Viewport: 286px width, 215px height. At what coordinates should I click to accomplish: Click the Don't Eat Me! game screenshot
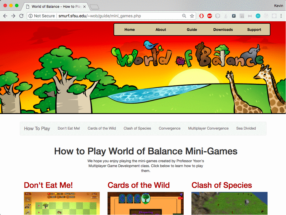62,203
